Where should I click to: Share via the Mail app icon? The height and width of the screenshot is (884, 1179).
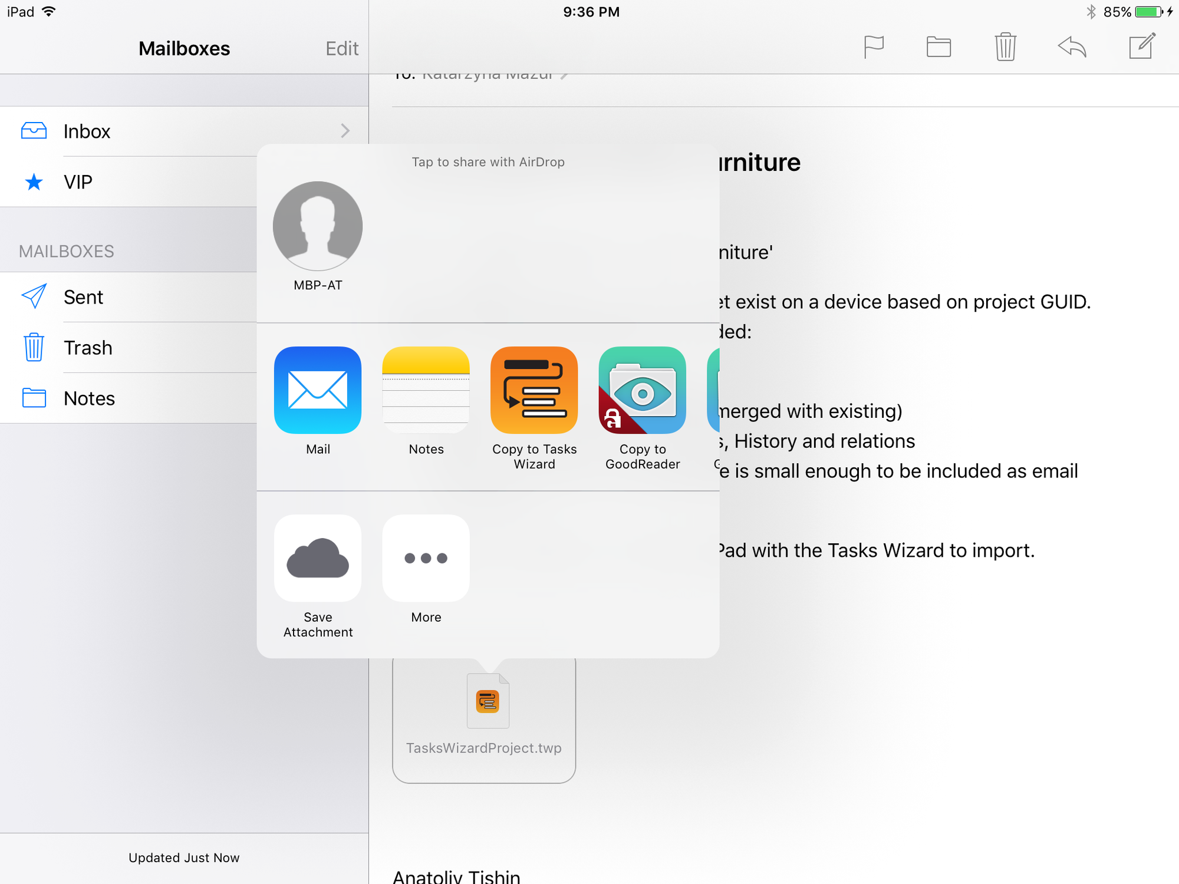coord(318,390)
